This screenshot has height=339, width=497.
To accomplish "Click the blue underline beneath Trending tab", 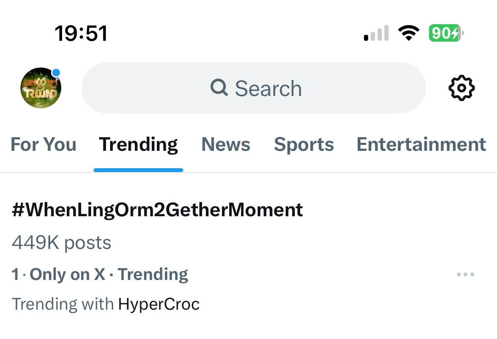I will 138,170.
